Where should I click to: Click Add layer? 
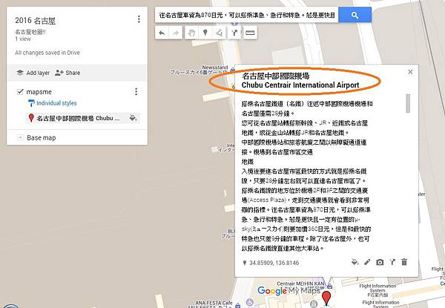[33, 73]
